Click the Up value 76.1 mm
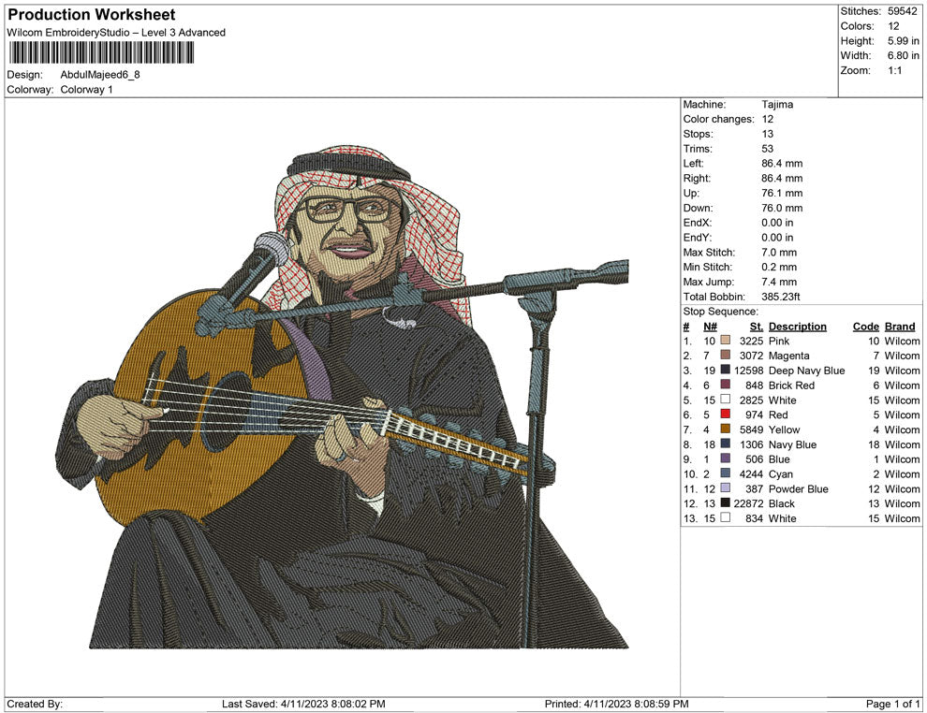The width and height of the screenshot is (927, 713). point(782,193)
